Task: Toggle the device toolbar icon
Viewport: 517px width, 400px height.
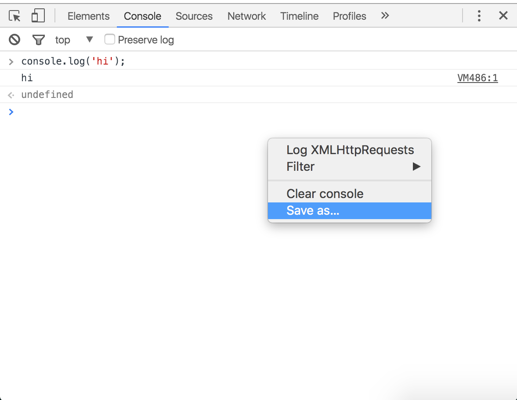Action: [x=38, y=16]
